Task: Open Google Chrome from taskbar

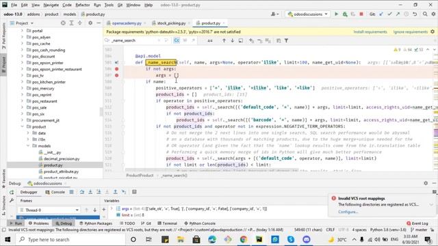Action: point(244,239)
